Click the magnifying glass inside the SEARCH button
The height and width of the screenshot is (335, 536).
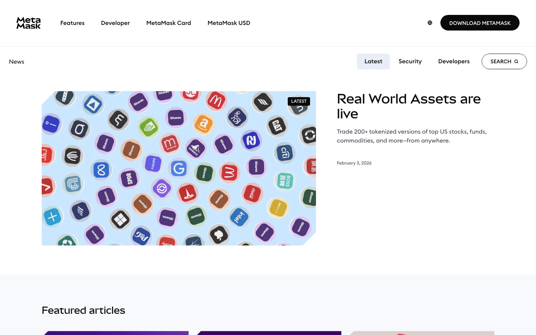point(516,61)
